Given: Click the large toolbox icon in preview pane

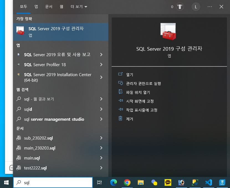Looking at the screenshot, I should pyautogui.click(x=168, y=32).
